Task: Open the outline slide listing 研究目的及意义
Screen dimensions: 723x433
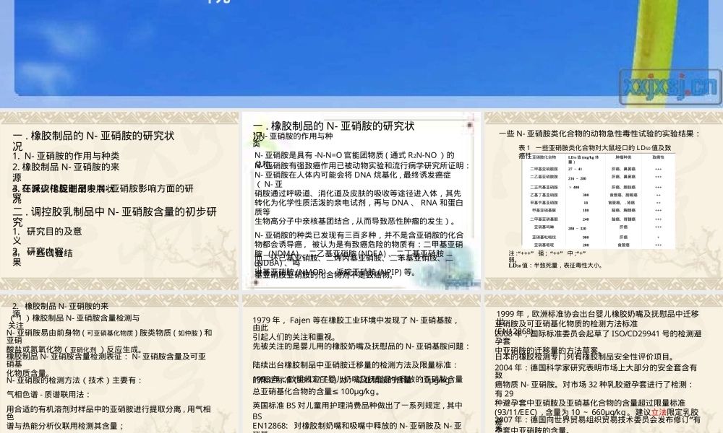Action: tap(119, 201)
